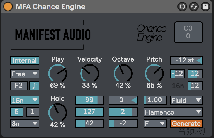The image size is (214, 138).
Task: Click the velocity slider showing 42
Action: pyautogui.click(x=90, y=124)
